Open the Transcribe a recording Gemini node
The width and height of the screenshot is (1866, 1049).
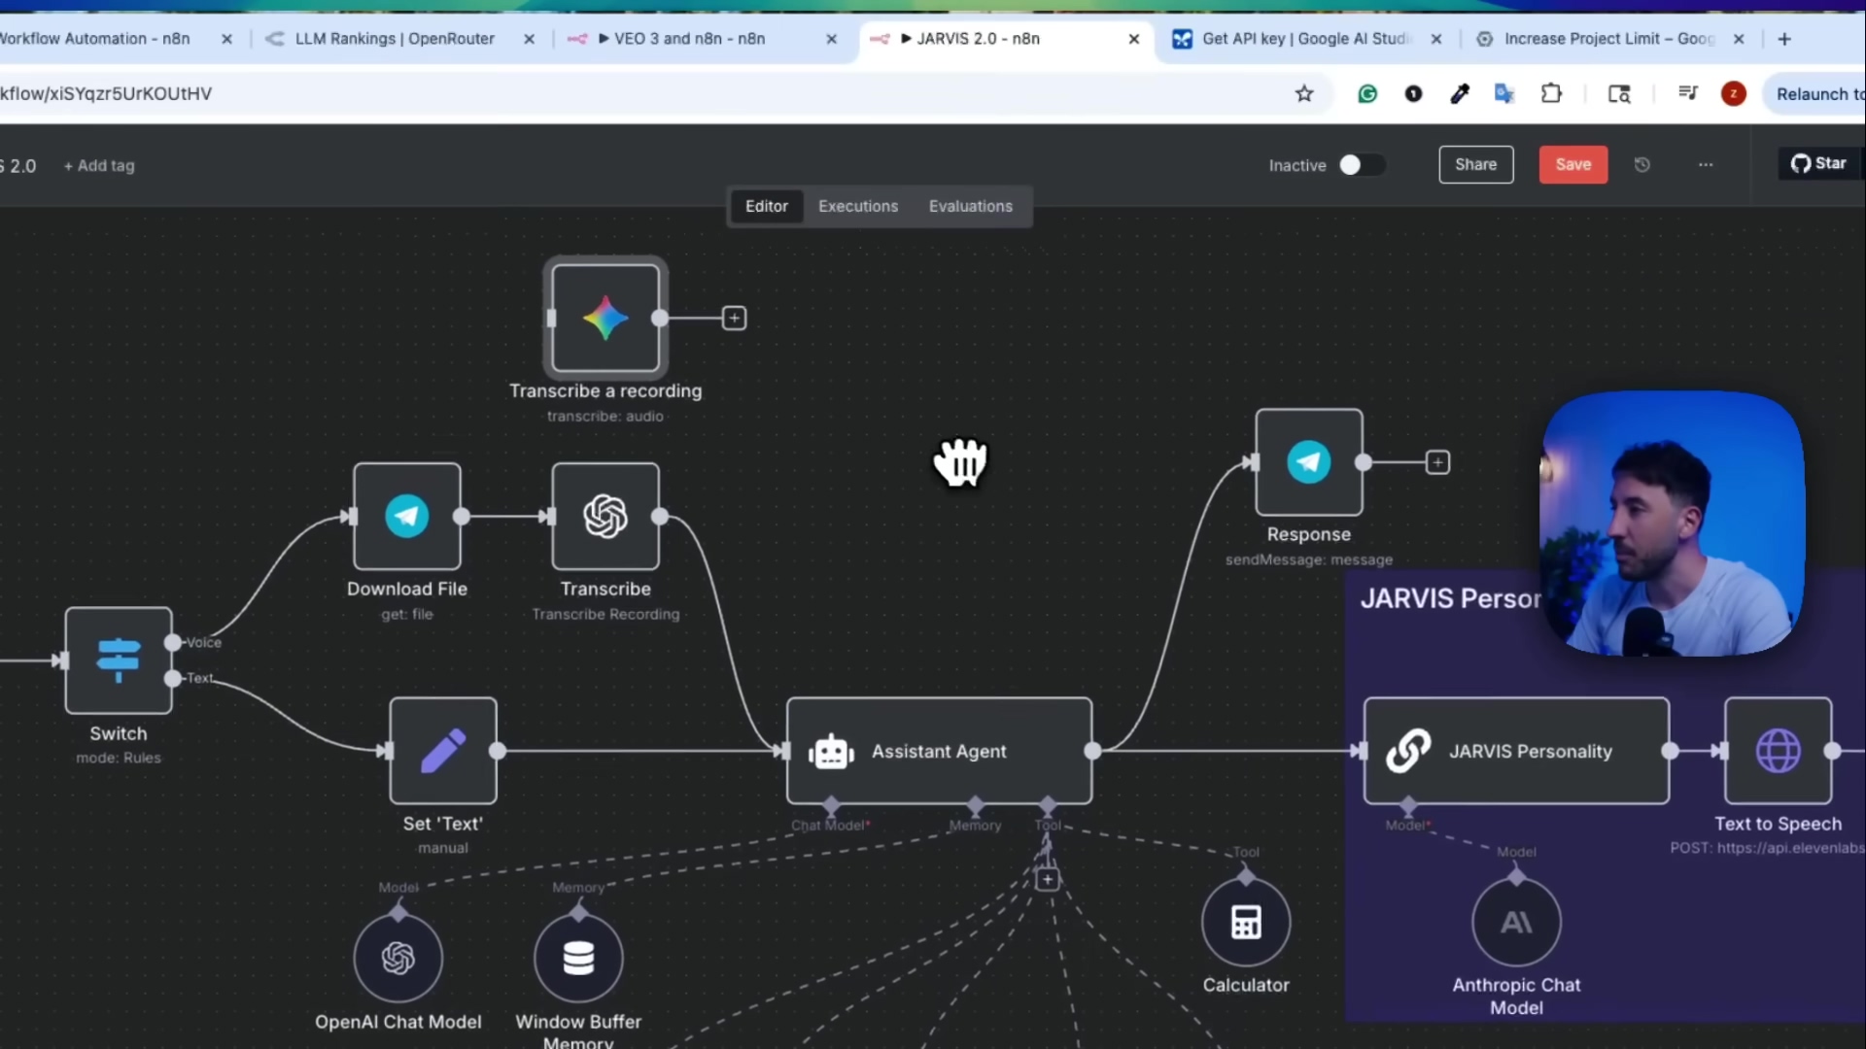pos(605,318)
